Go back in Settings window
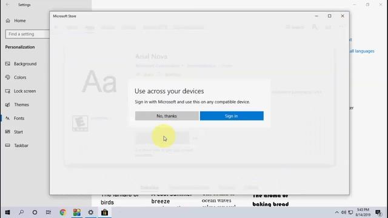Screen dimensions: 388x218 (x=7, y=5)
